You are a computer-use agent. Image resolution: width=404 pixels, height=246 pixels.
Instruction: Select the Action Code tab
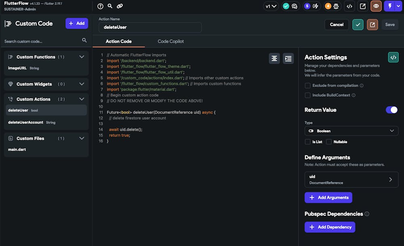pos(118,41)
